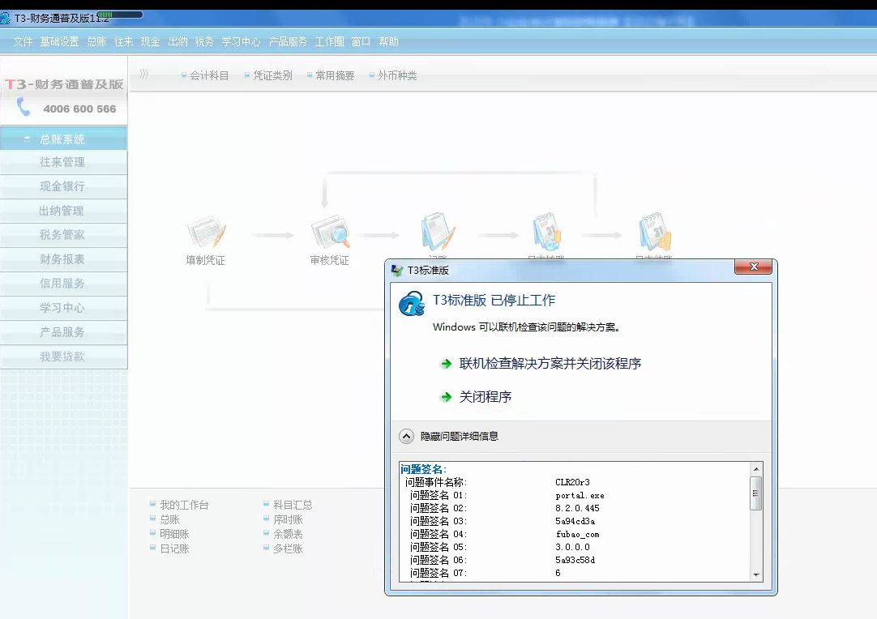Click scroll-up arrow in problem details
Image resolution: width=877 pixels, height=619 pixels.
tap(756, 469)
